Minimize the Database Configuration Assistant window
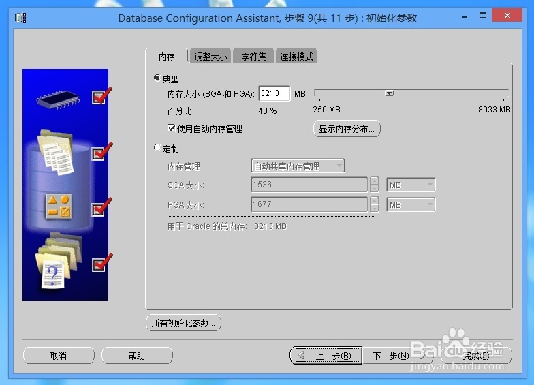The image size is (534, 385). click(465, 16)
